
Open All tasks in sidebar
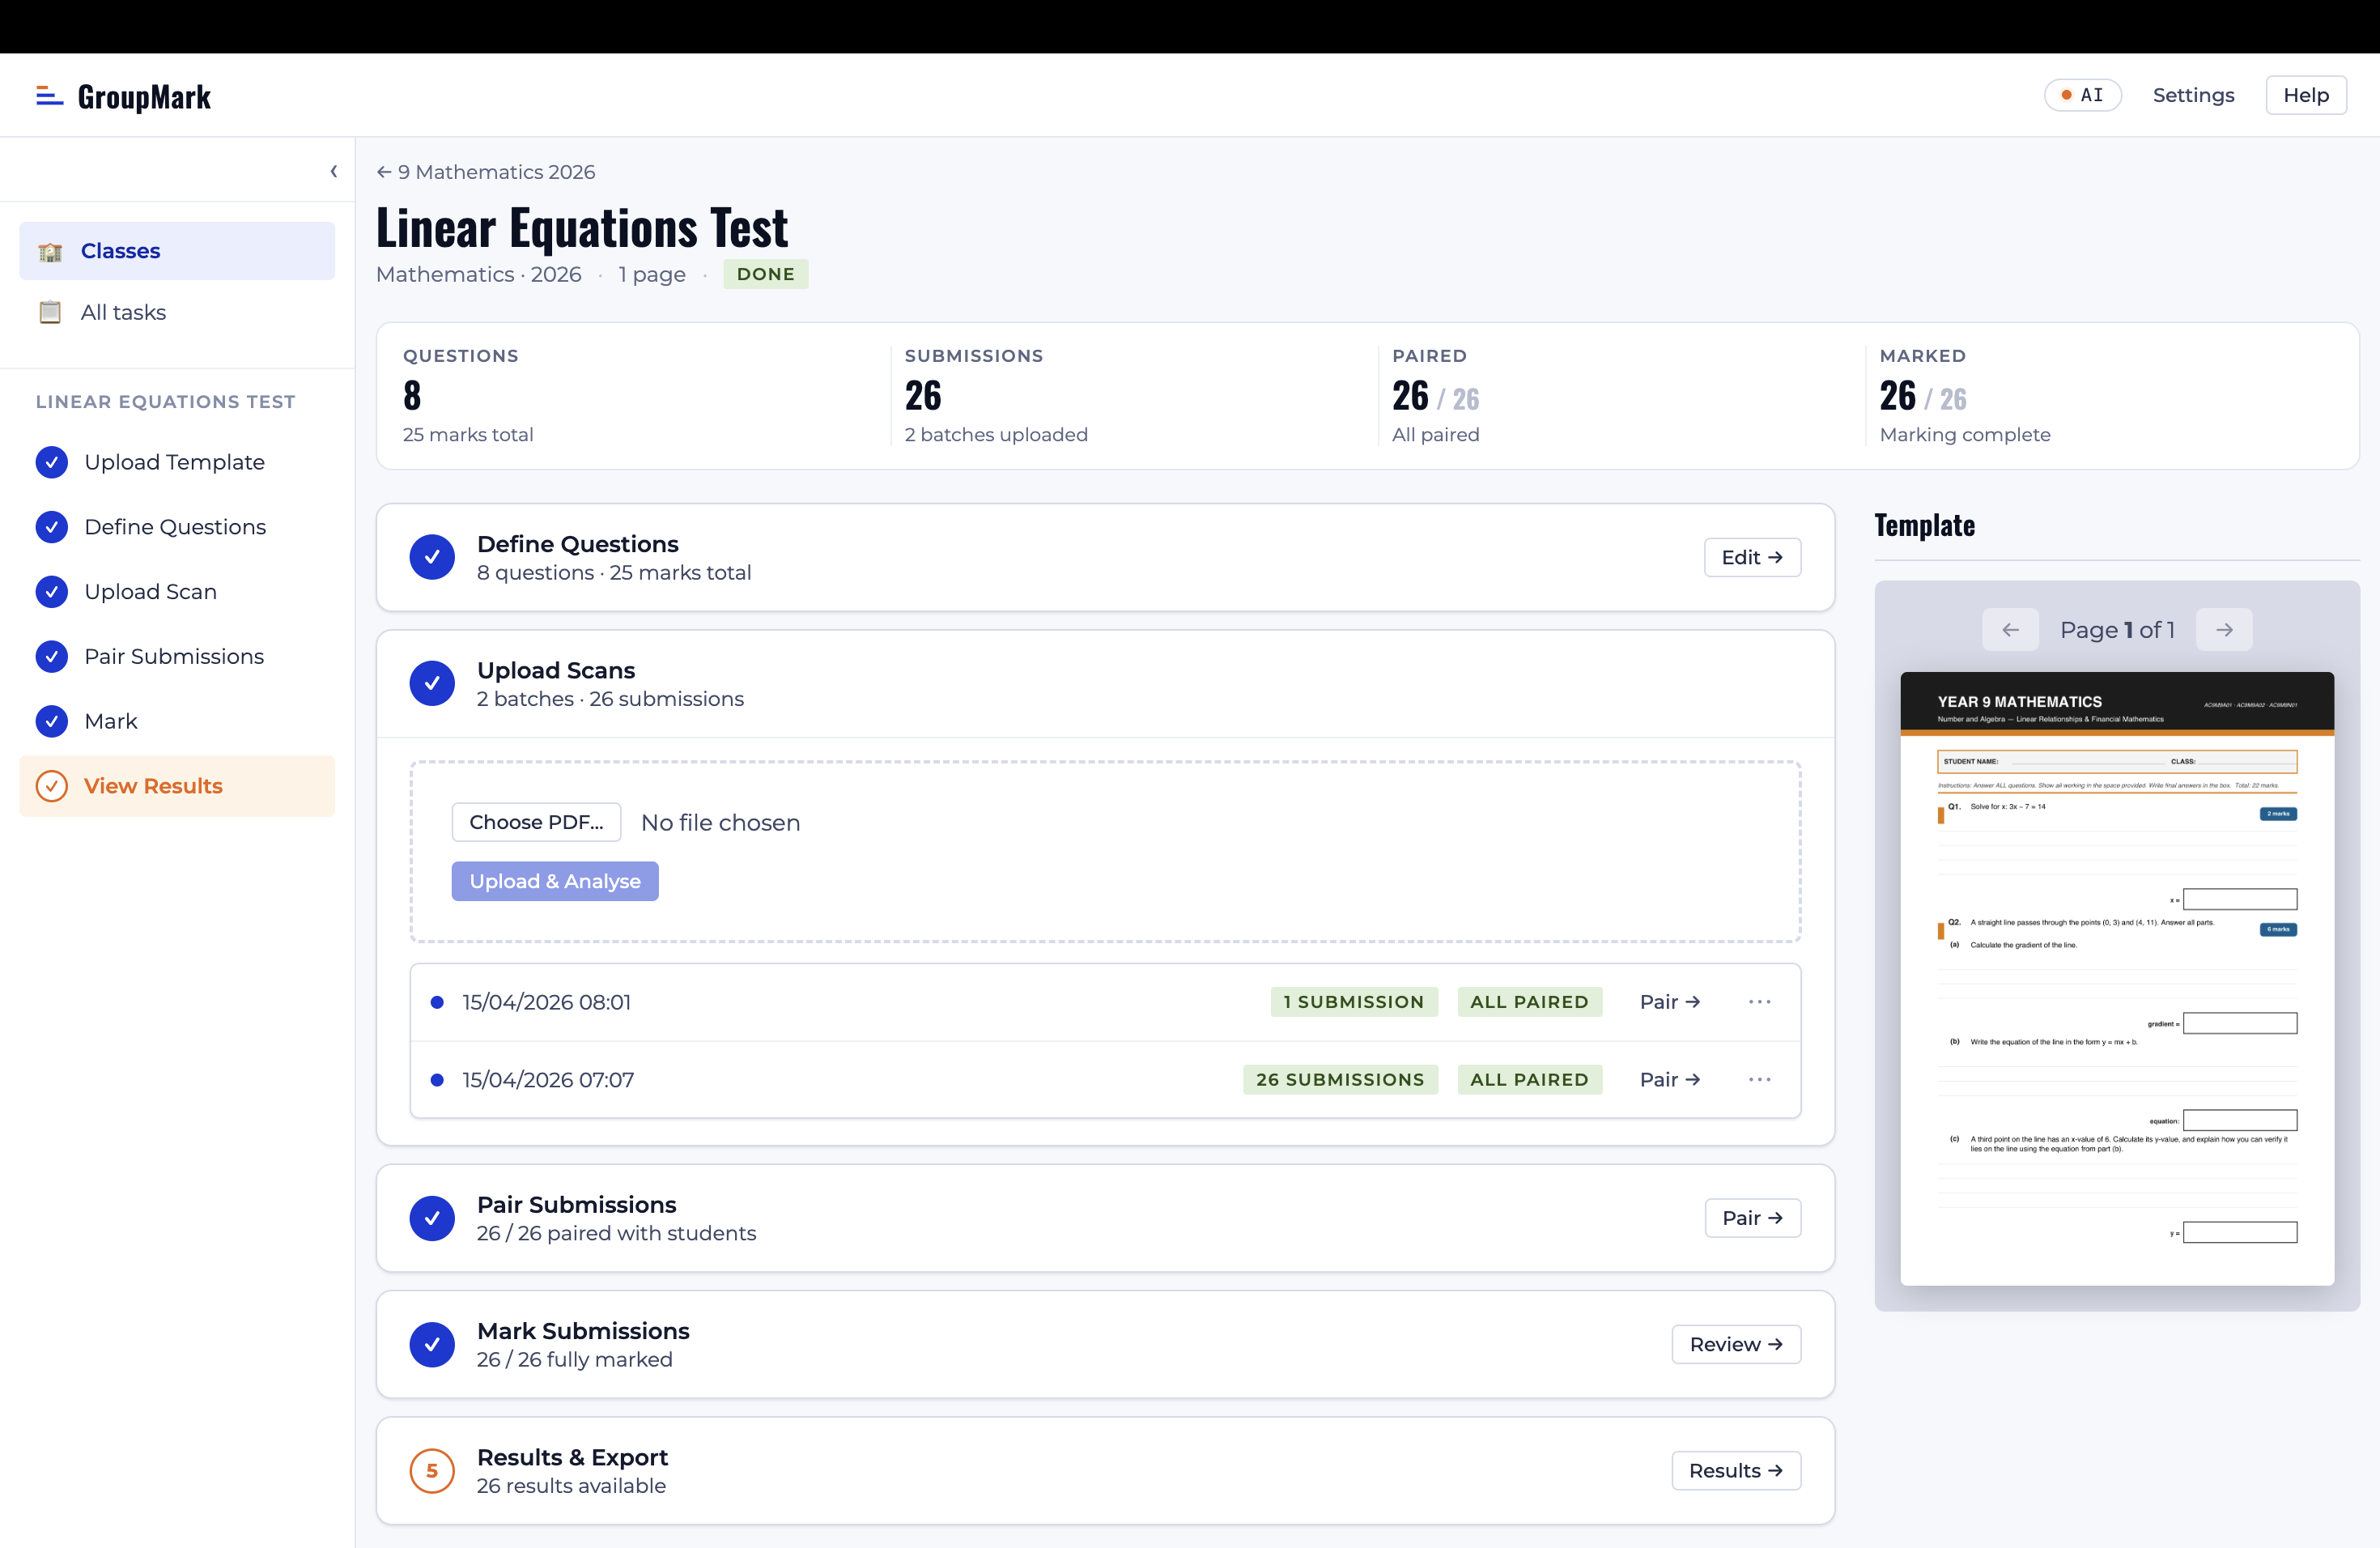123,312
